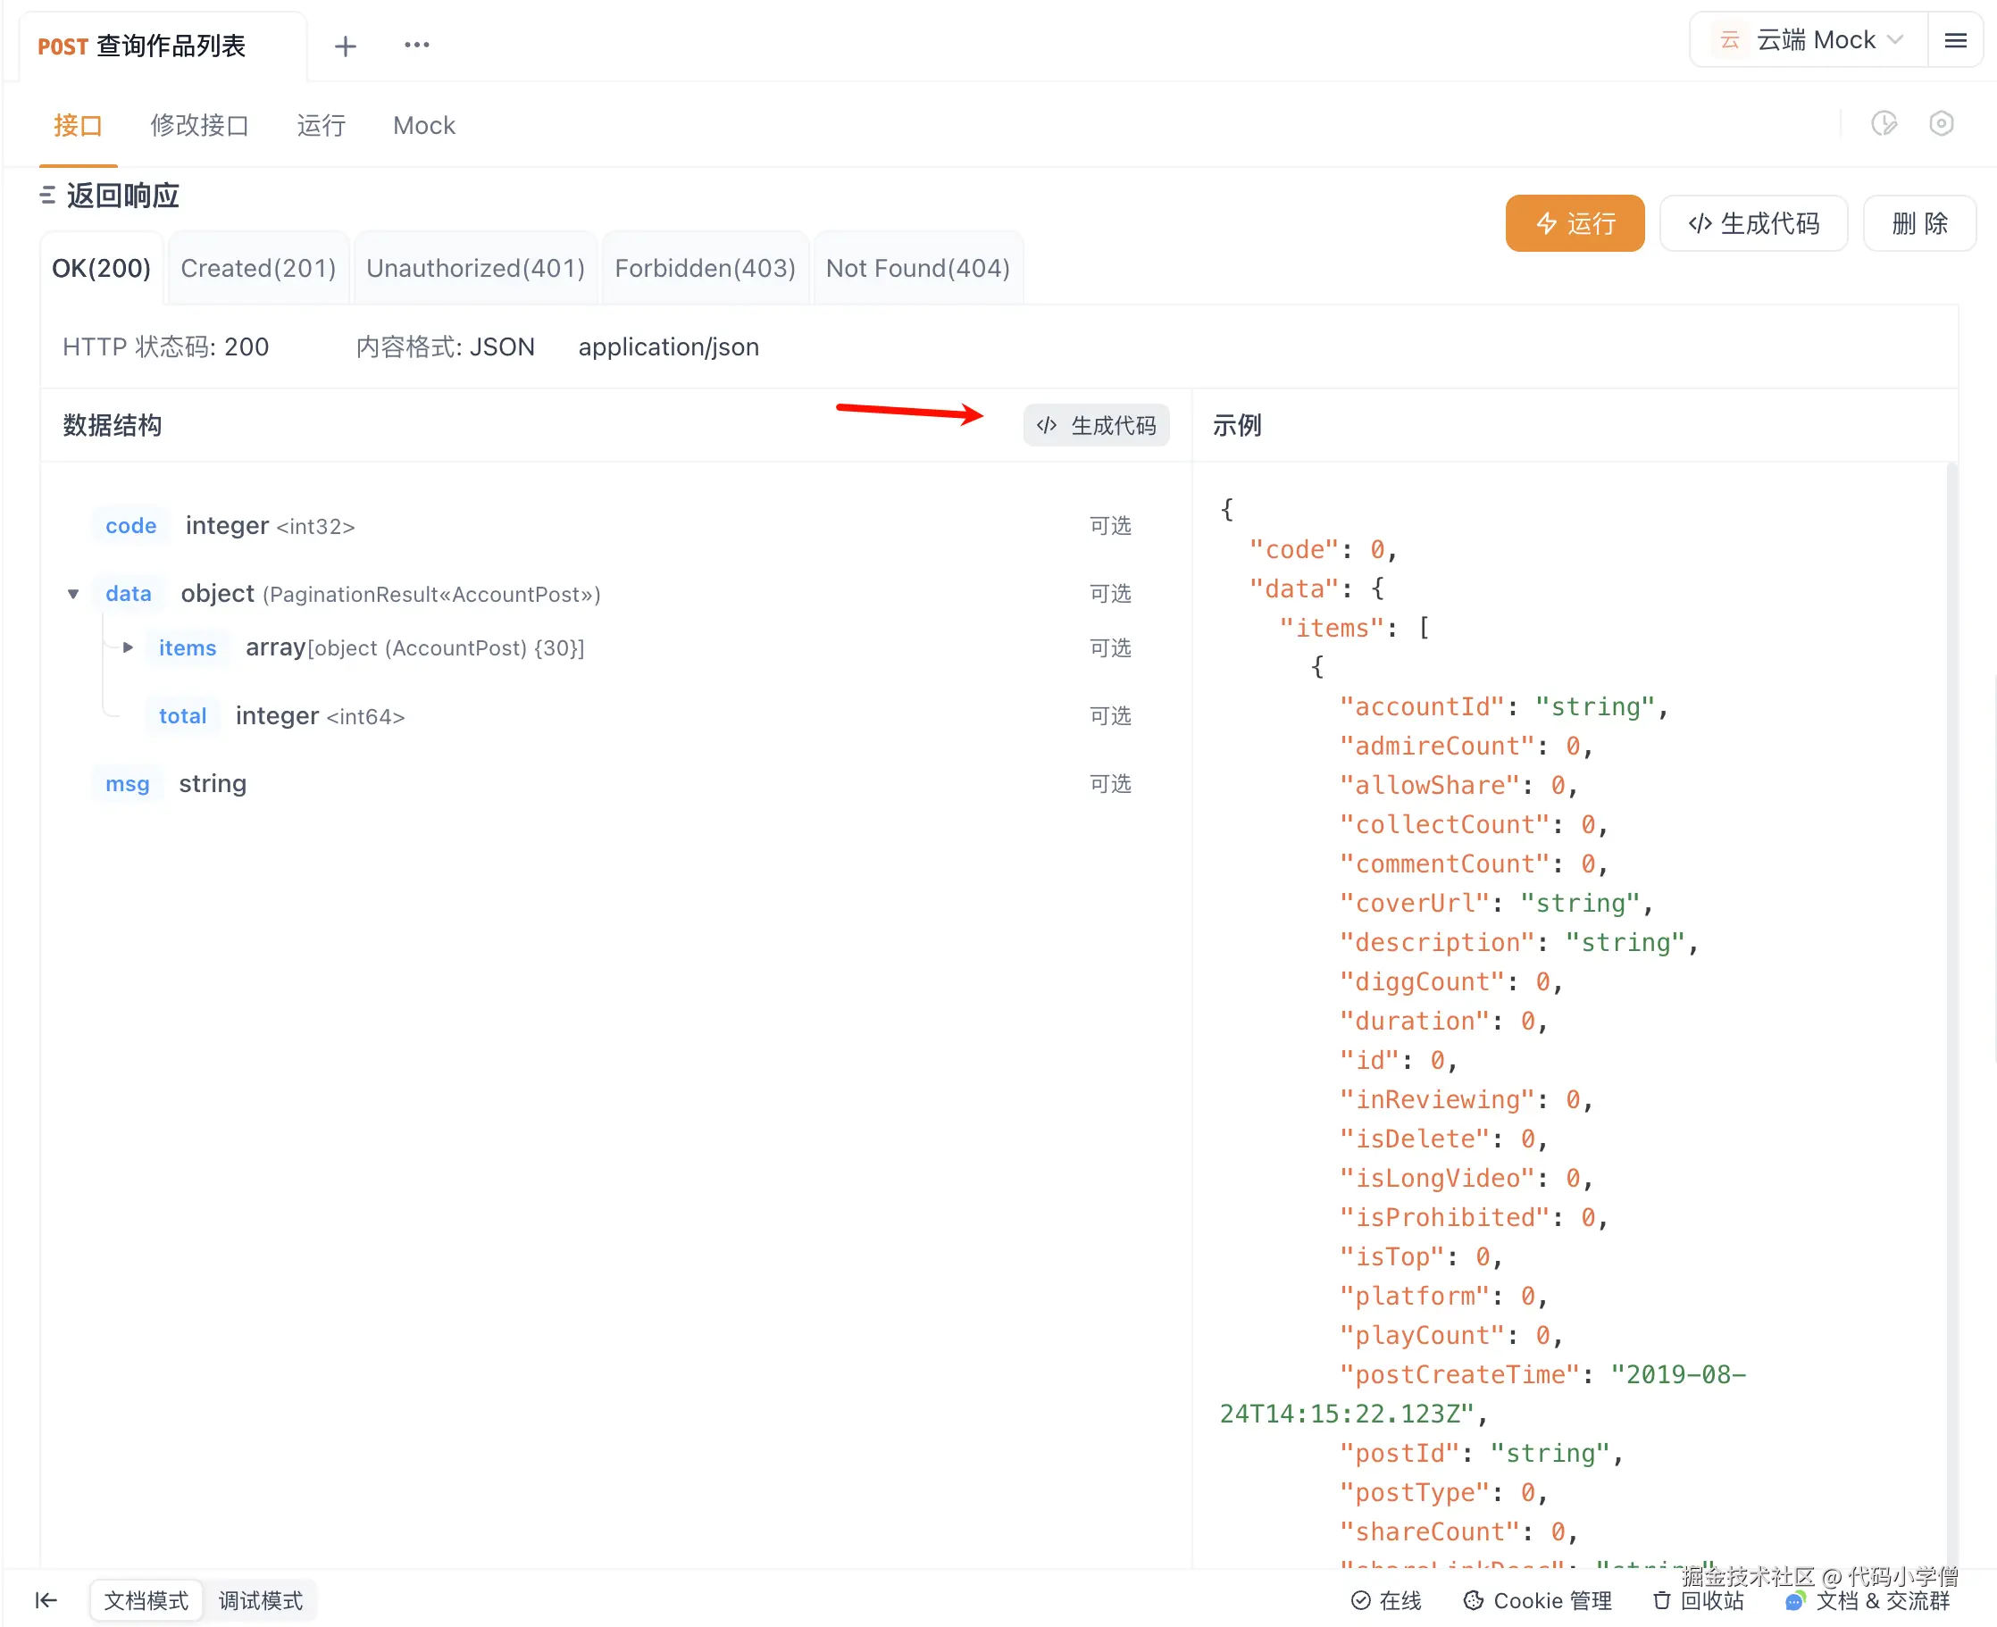This screenshot has height=1627, width=1997.
Task: Collapse the data object node
Action: click(73, 593)
